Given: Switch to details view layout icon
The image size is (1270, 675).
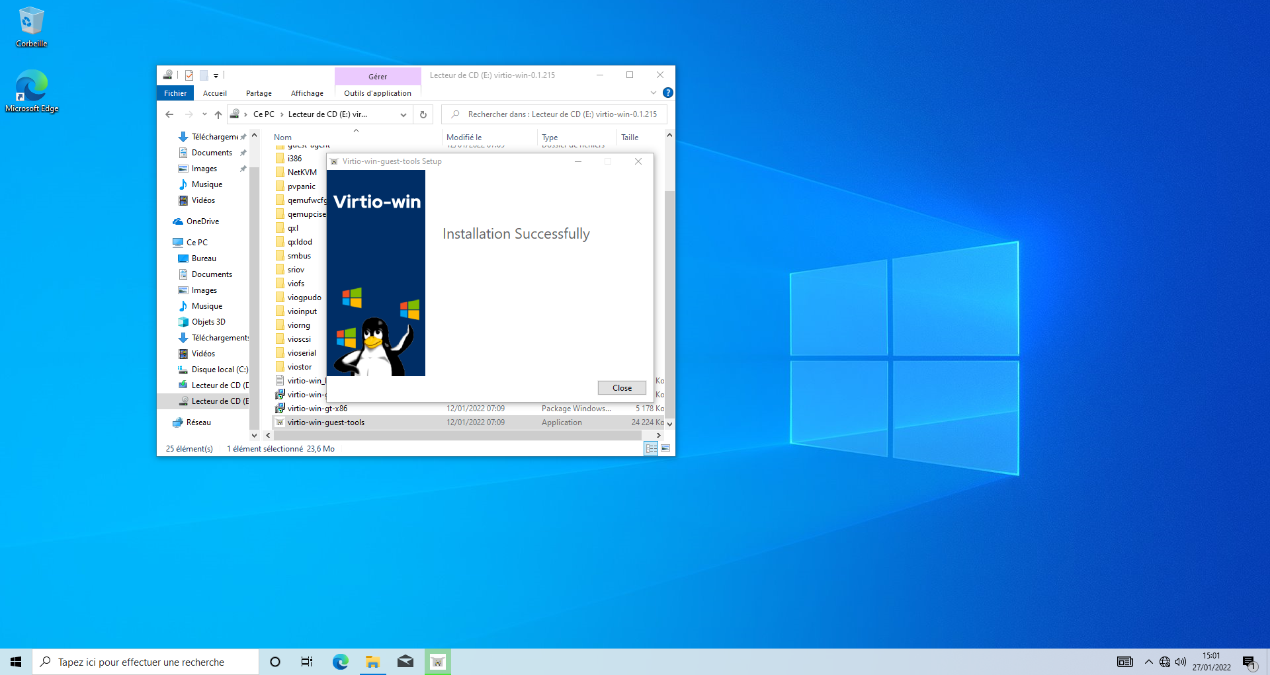Looking at the screenshot, I should (652, 449).
